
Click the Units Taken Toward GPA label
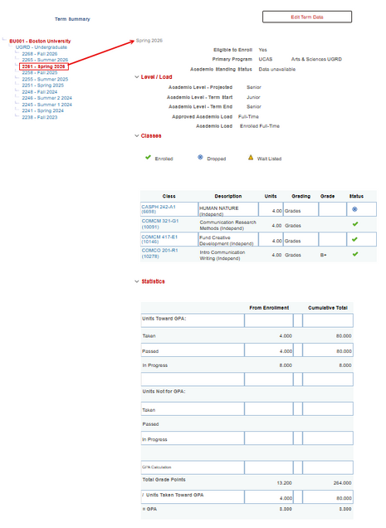175,495
